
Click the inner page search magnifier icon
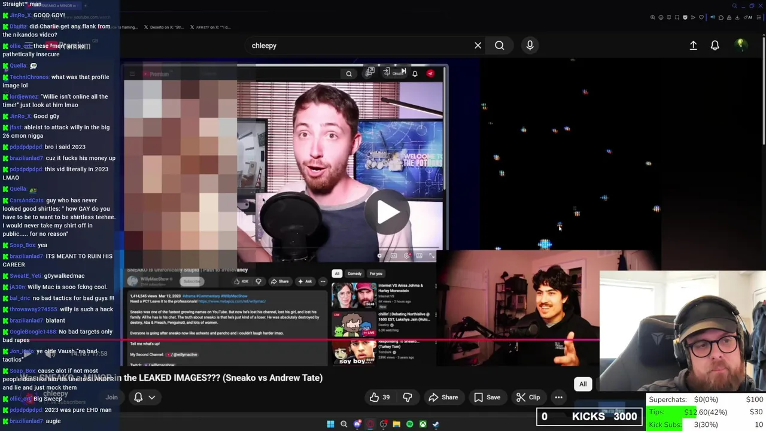pyautogui.click(x=349, y=74)
